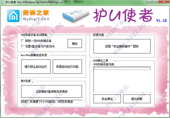The width and height of the screenshot is (170, 118).
Task: Click 立即清除U盘使用历史痕迹 button
Action: (52, 92)
